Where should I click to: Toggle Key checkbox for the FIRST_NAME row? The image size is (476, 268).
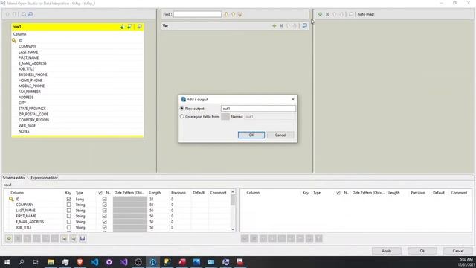tap(69, 216)
